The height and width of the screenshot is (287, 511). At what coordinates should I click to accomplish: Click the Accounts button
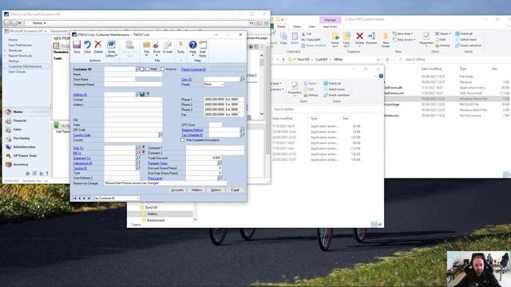(177, 190)
